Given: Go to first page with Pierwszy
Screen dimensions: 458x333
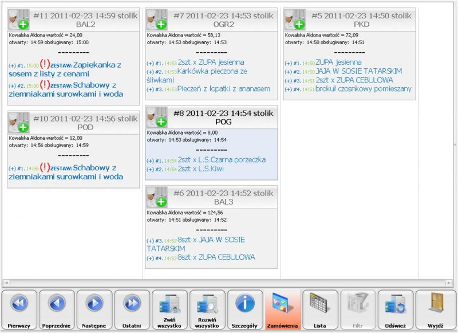Looking at the screenshot, I should pyautogui.click(x=19, y=310).
